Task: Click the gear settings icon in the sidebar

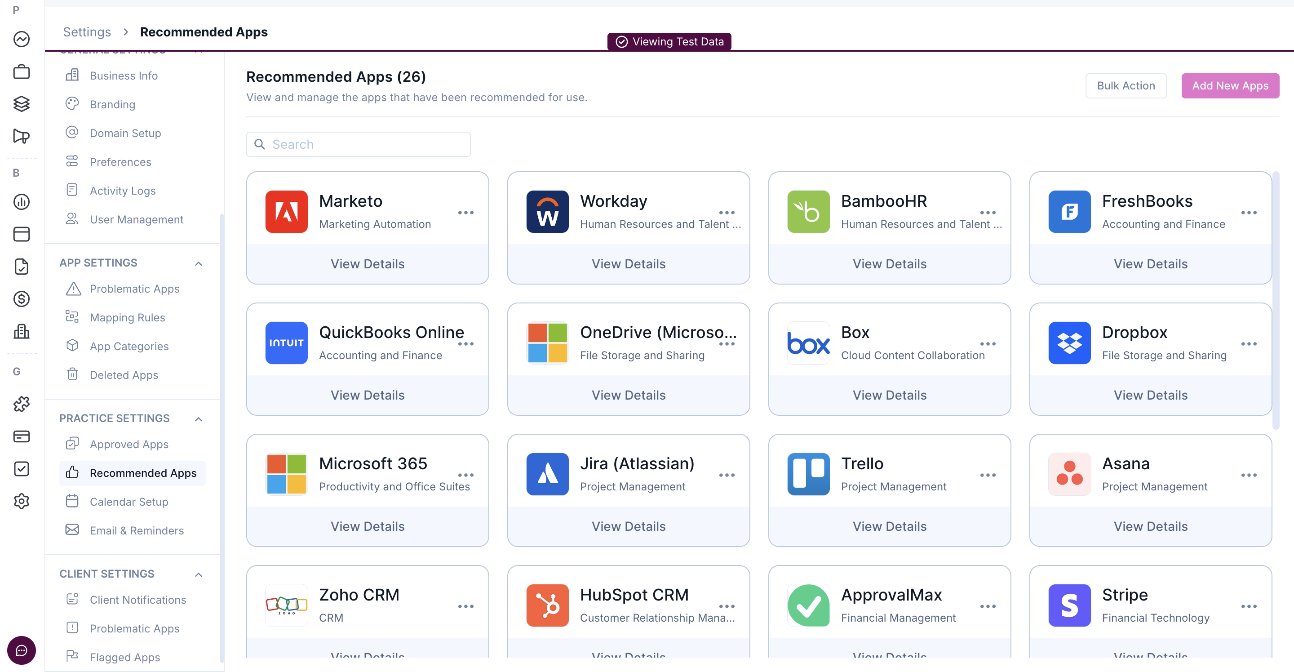Action: (21, 501)
